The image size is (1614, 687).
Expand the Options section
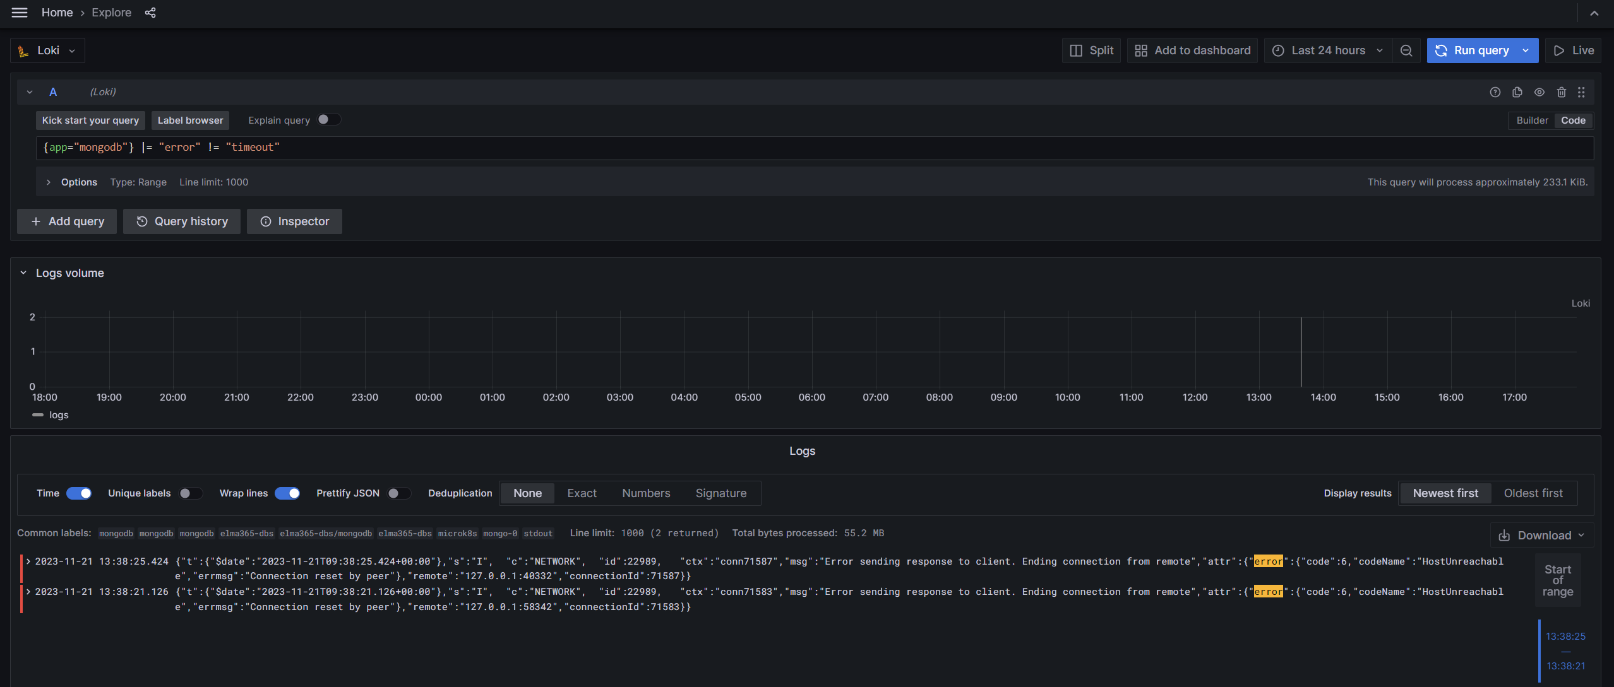pyautogui.click(x=49, y=182)
